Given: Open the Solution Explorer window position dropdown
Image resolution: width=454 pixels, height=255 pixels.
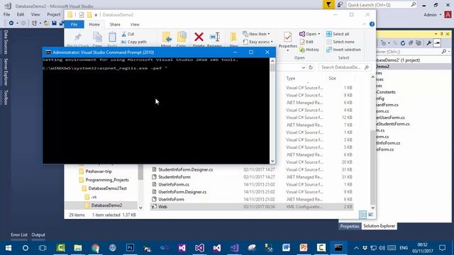Looking at the screenshot, I should (436, 34).
